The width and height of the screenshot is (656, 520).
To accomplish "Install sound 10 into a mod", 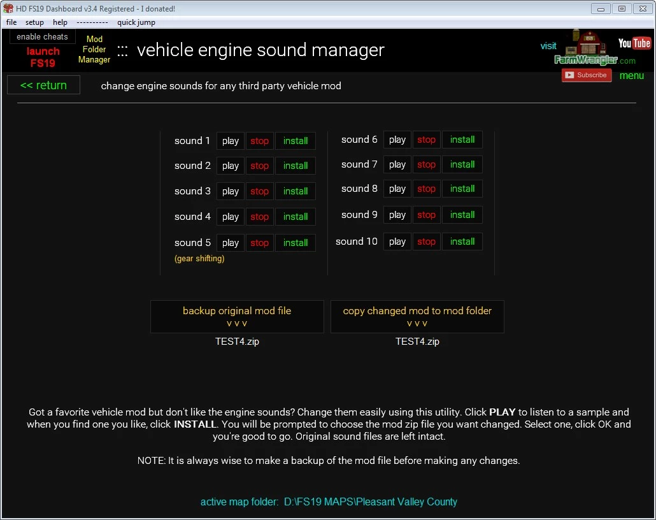I will pos(462,241).
